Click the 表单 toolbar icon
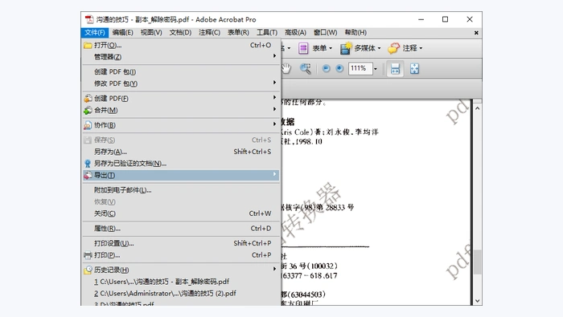Image resolution: width=563 pixels, height=317 pixels. coord(303,48)
